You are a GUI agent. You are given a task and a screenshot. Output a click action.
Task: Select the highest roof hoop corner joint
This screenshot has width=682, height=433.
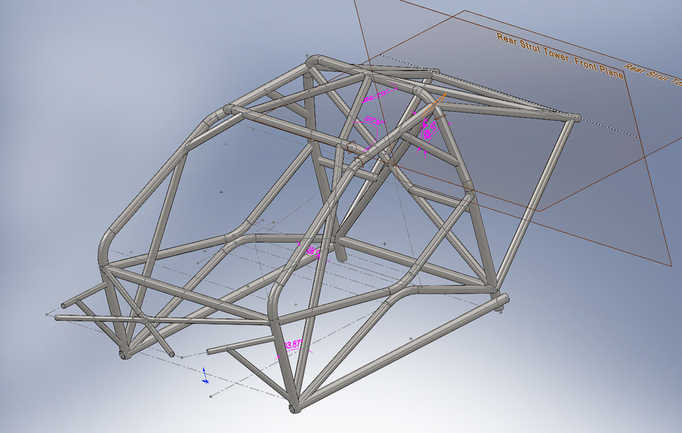(x=313, y=60)
